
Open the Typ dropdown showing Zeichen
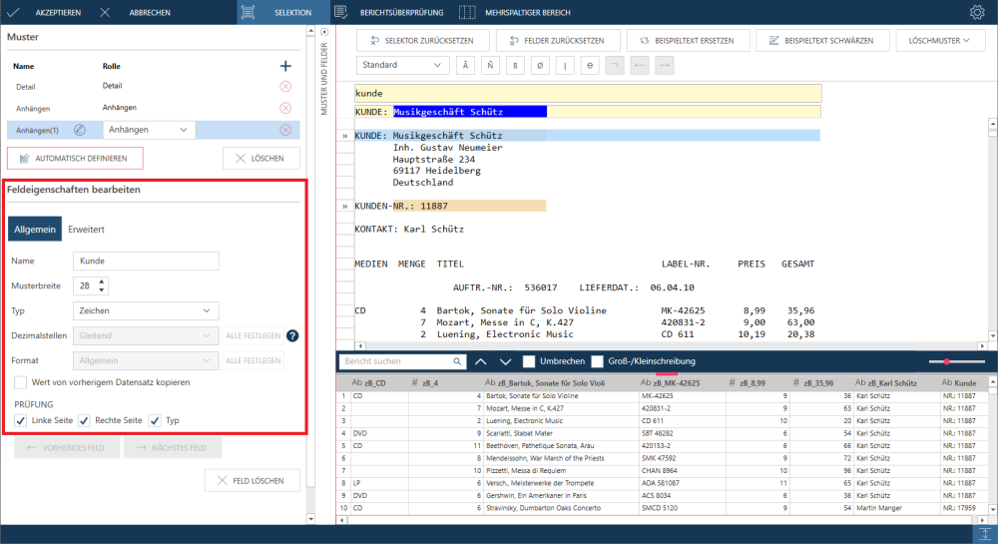click(146, 310)
